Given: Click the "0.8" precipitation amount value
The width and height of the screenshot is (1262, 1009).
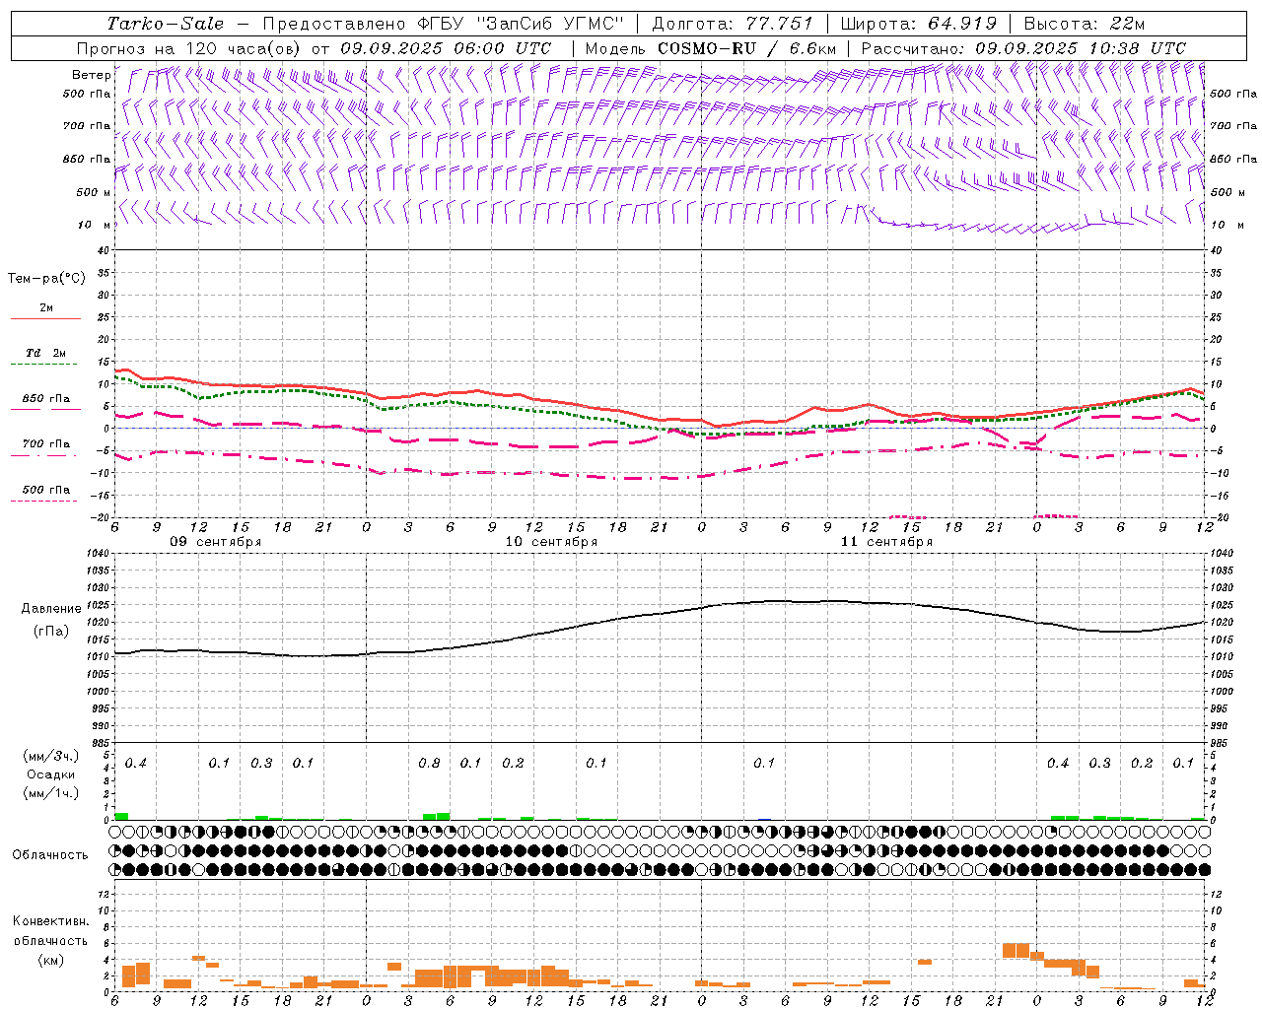Looking at the screenshot, I should tap(429, 764).
